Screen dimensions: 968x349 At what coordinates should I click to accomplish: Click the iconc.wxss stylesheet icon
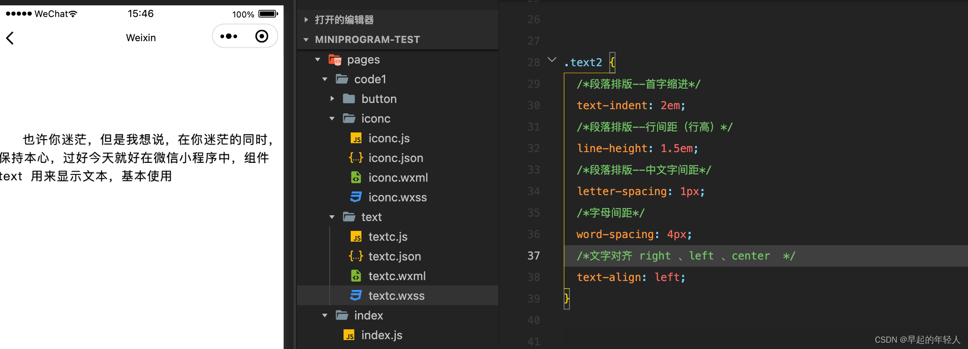point(356,197)
